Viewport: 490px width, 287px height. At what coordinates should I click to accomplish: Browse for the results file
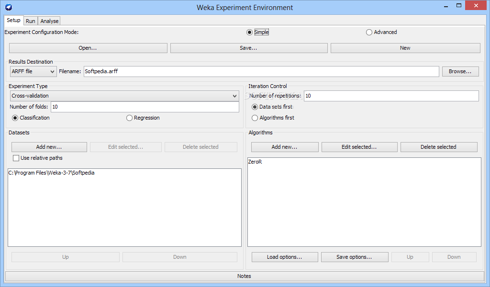click(x=460, y=72)
